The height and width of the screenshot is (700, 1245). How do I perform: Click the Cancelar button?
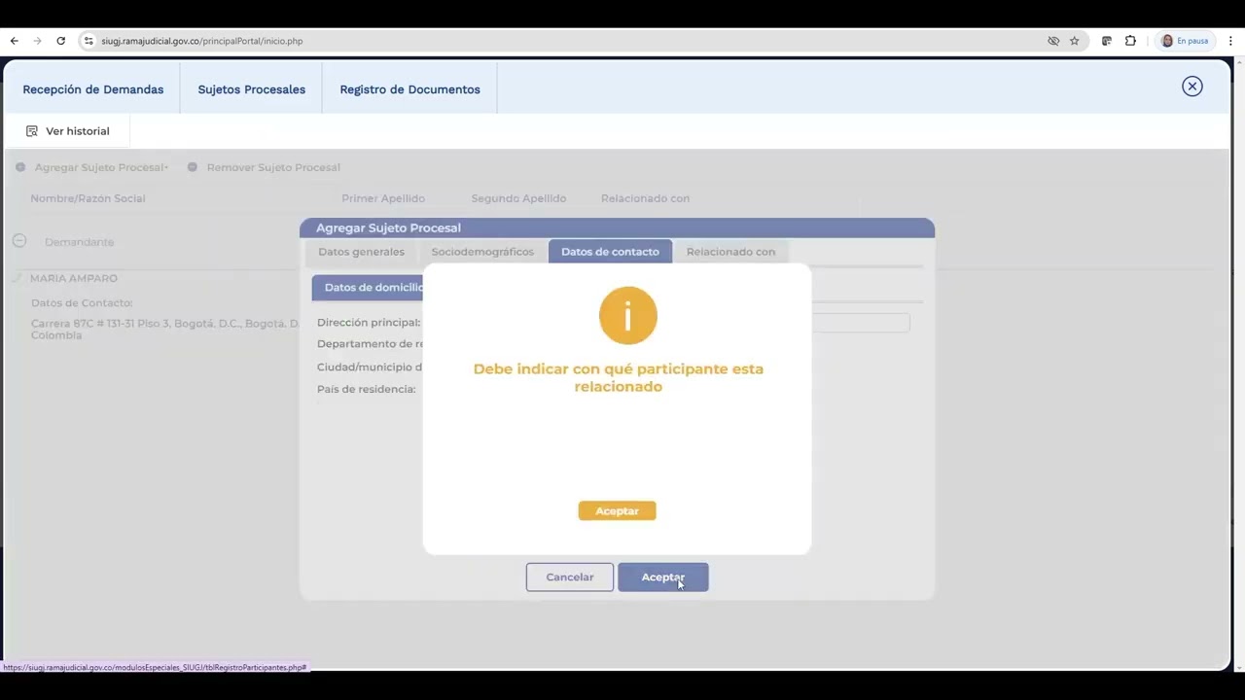[569, 577]
